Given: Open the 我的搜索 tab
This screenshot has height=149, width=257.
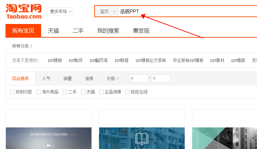Looking at the screenshot, I should pyautogui.click(x=108, y=30).
